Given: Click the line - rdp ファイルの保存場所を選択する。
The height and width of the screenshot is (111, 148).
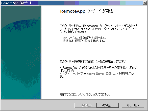Looking at the screenshot, I should coord(83,38).
